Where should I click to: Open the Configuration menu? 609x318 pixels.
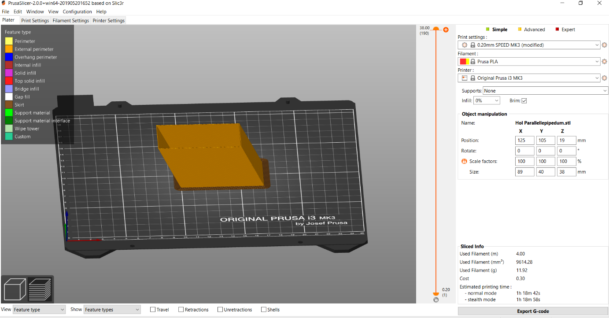pyautogui.click(x=77, y=12)
